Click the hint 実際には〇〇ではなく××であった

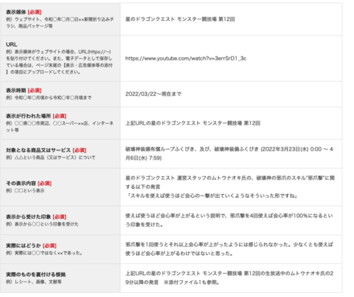pyautogui.click(x=44, y=253)
